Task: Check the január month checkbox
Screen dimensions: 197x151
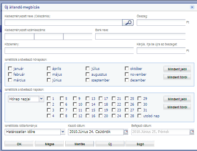Action: [x=10, y=68]
